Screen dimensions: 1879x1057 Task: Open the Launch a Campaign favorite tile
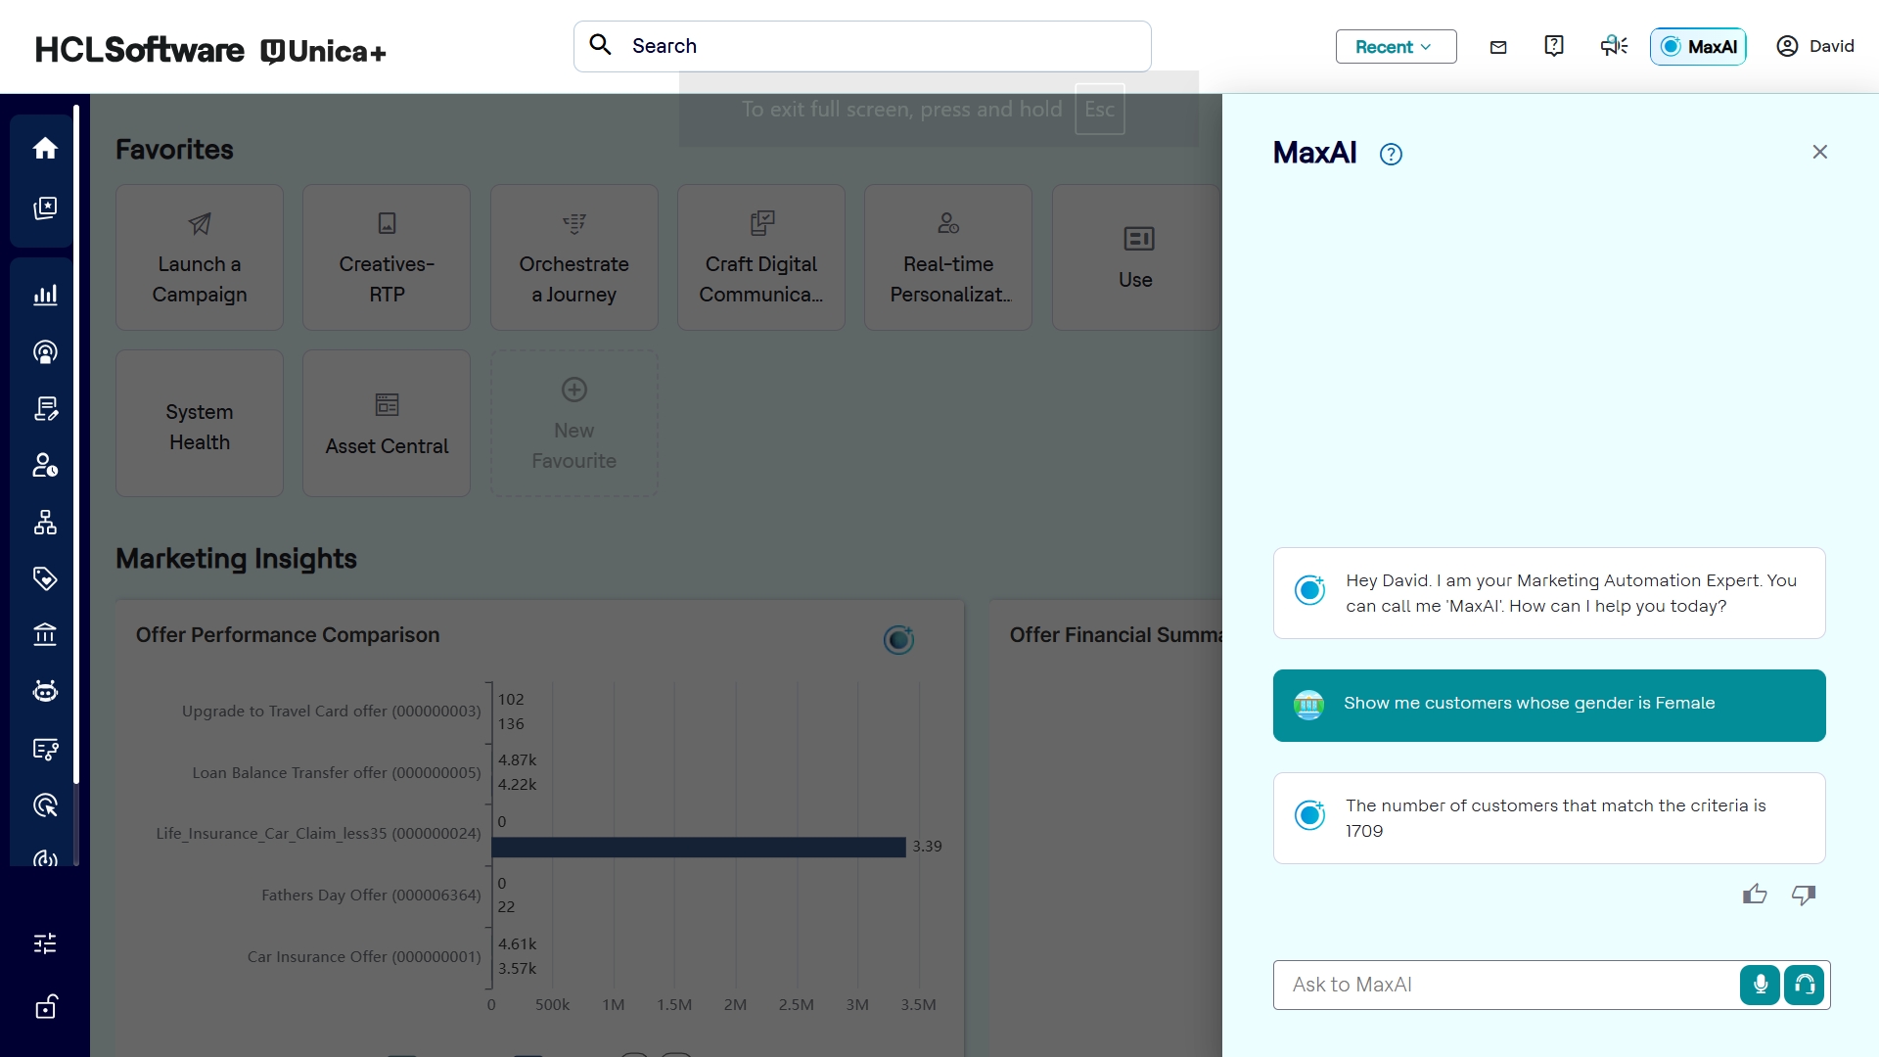point(200,257)
